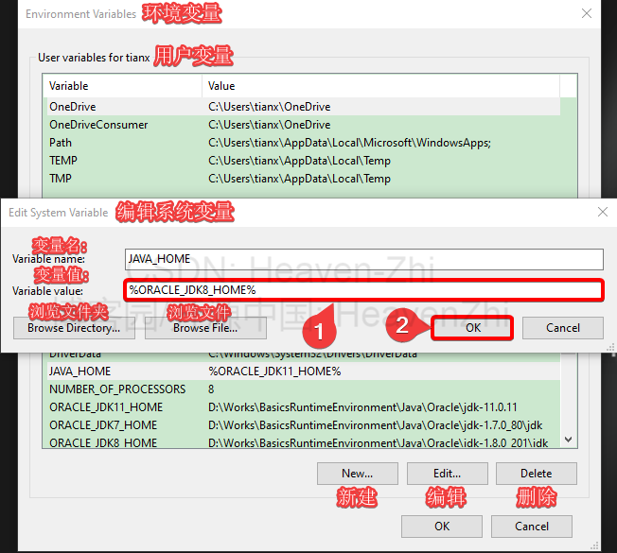Click New... in Environment Variables window
Screen dimensions: 617x553
[358, 474]
